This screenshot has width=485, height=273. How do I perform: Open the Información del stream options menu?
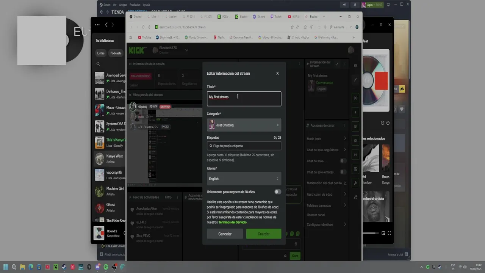tap(344, 64)
